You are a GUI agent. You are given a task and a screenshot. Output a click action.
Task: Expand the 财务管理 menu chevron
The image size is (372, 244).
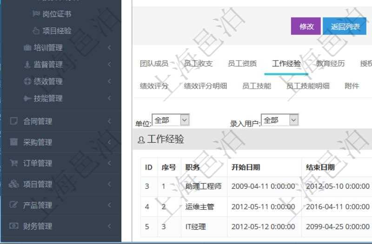click(109, 226)
